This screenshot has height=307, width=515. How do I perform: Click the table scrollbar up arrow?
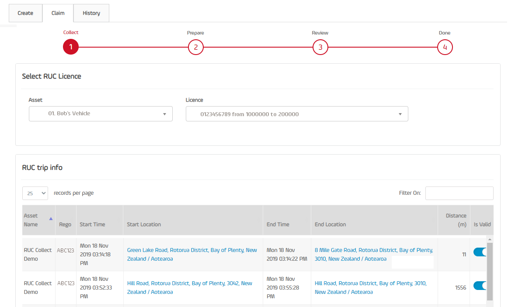490,239
